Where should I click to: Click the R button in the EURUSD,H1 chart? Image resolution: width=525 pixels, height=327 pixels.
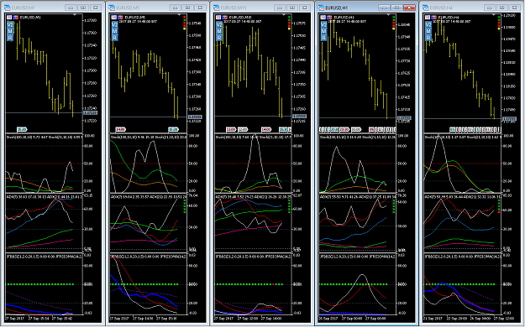coord(323,38)
